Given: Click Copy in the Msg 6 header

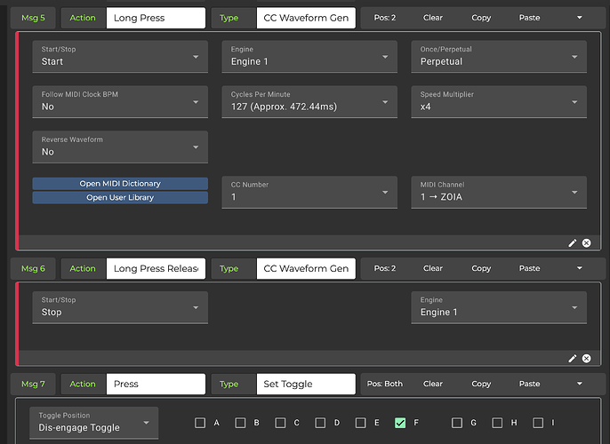Looking at the screenshot, I should (481, 268).
